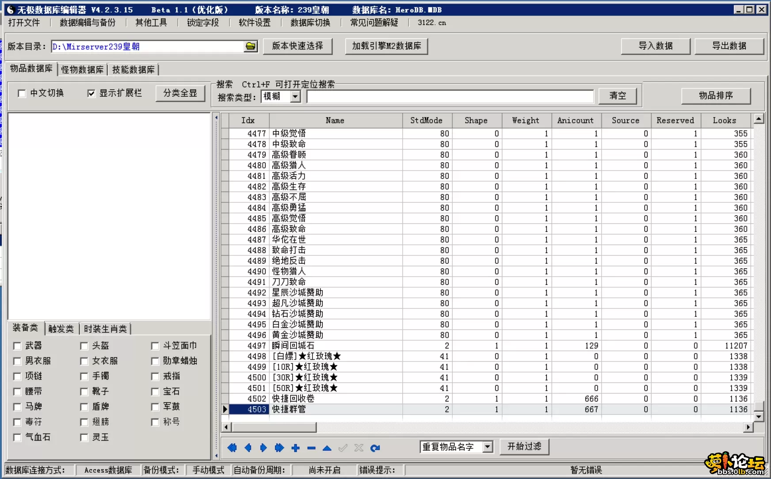The width and height of the screenshot is (771, 479).
Task: Click the Looks column header
Action: (725, 120)
